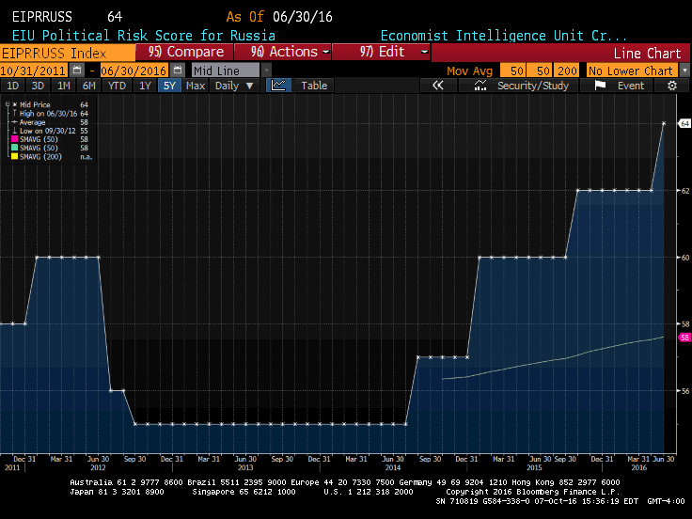Click the pink SMAVG (50) swatch

click(x=14, y=139)
